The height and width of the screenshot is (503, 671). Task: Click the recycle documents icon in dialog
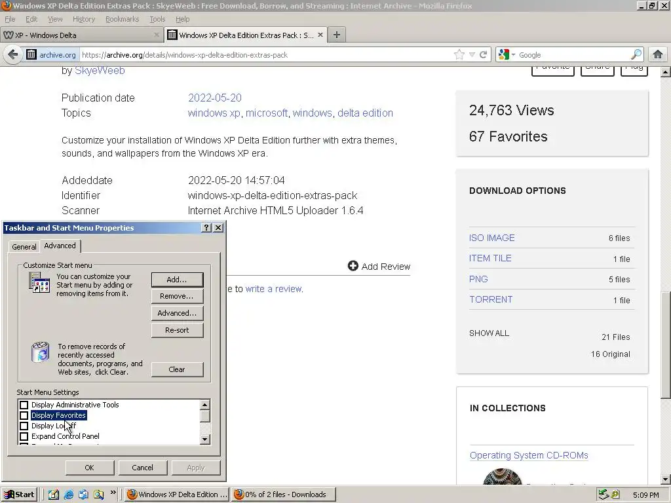(x=41, y=352)
